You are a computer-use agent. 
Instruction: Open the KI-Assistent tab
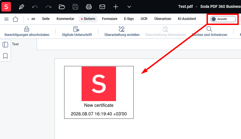click(187, 19)
